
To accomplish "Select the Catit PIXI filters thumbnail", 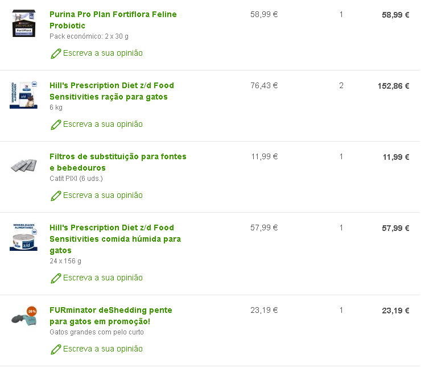I will [23, 166].
